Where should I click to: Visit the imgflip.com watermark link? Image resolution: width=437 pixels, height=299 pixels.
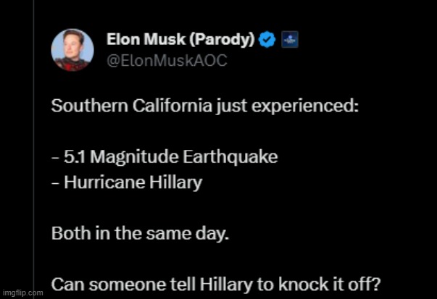[22, 292]
